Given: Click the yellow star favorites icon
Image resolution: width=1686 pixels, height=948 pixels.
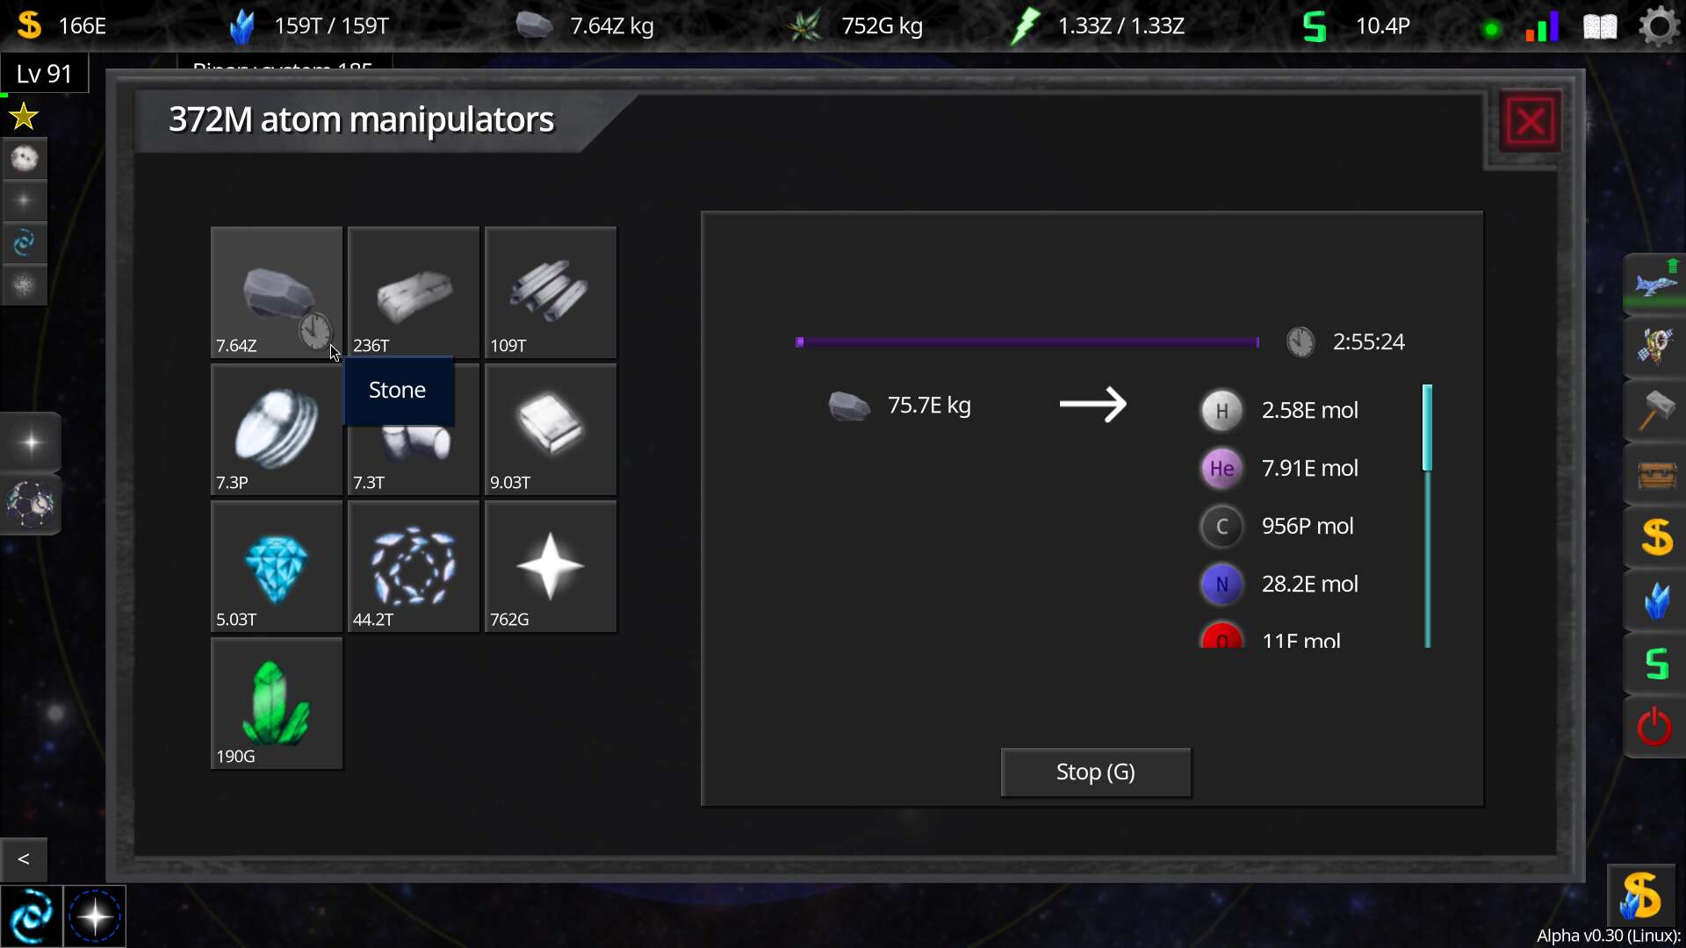Looking at the screenshot, I should coord(24,116).
